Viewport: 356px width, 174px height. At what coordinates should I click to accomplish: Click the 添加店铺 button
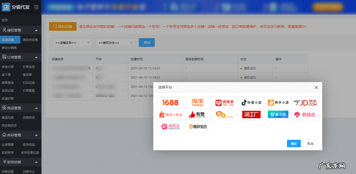(x=63, y=26)
